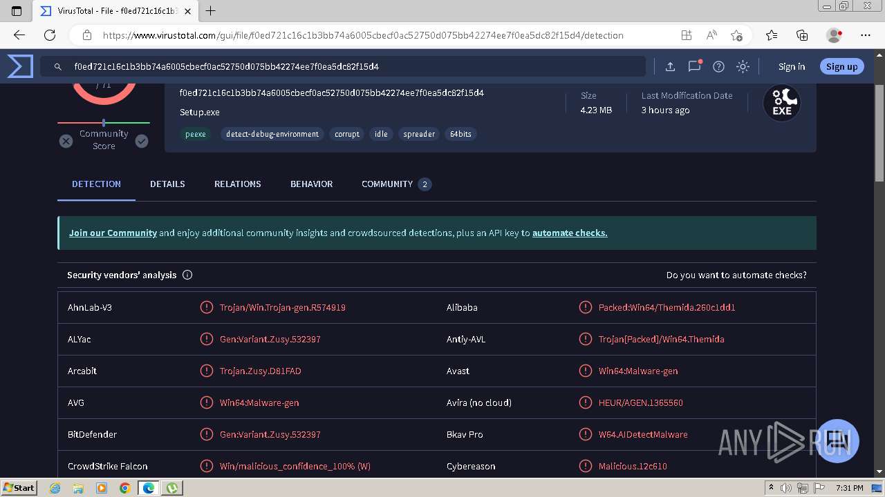Start Read aloud from the address bar
This screenshot has width=885, height=497.
tap(711, 35)
